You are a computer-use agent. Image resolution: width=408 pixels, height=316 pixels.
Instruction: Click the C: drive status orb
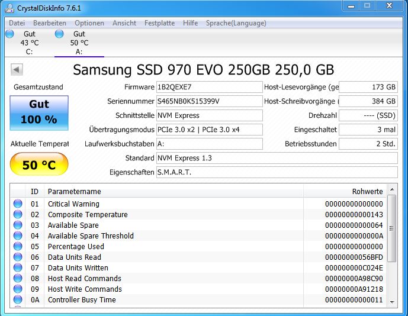[9, 34]
